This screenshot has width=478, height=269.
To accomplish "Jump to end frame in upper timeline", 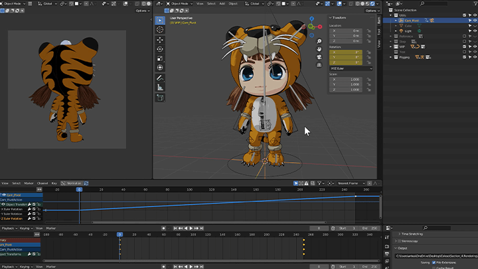I will pos(202,228).
